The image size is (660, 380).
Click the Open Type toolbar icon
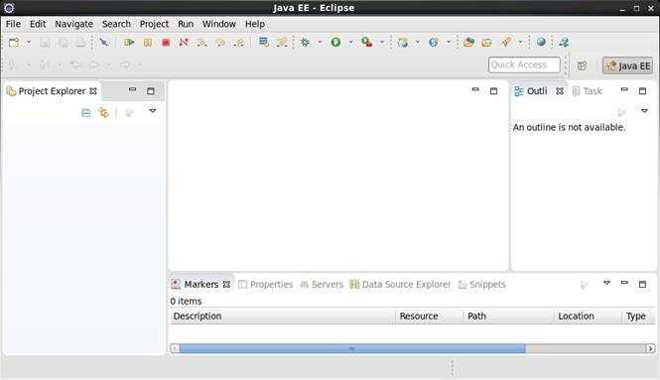(x=468, y=42)
